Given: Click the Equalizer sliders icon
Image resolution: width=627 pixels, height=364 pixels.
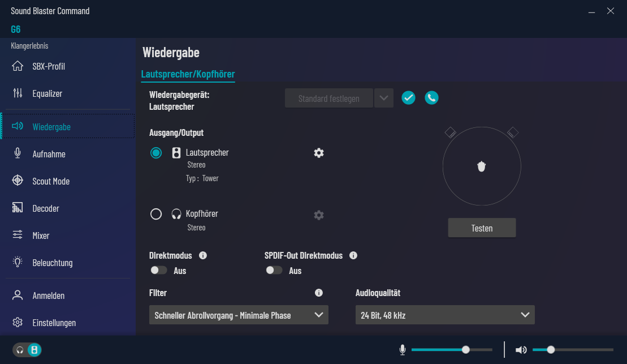Looking at the screenshot, I should point(18,93).
